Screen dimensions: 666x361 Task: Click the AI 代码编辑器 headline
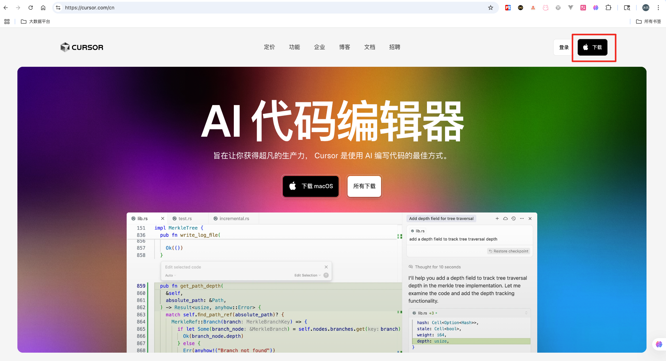pos(333,121)
